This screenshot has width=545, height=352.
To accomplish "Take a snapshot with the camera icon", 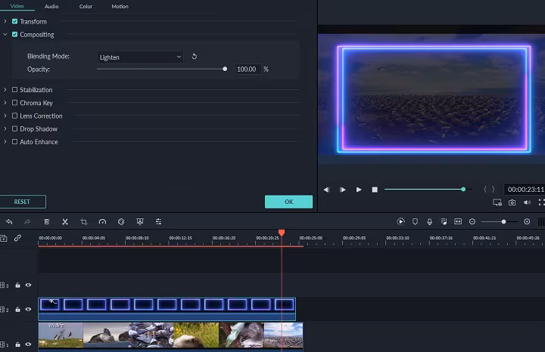I will pos(512,202).
